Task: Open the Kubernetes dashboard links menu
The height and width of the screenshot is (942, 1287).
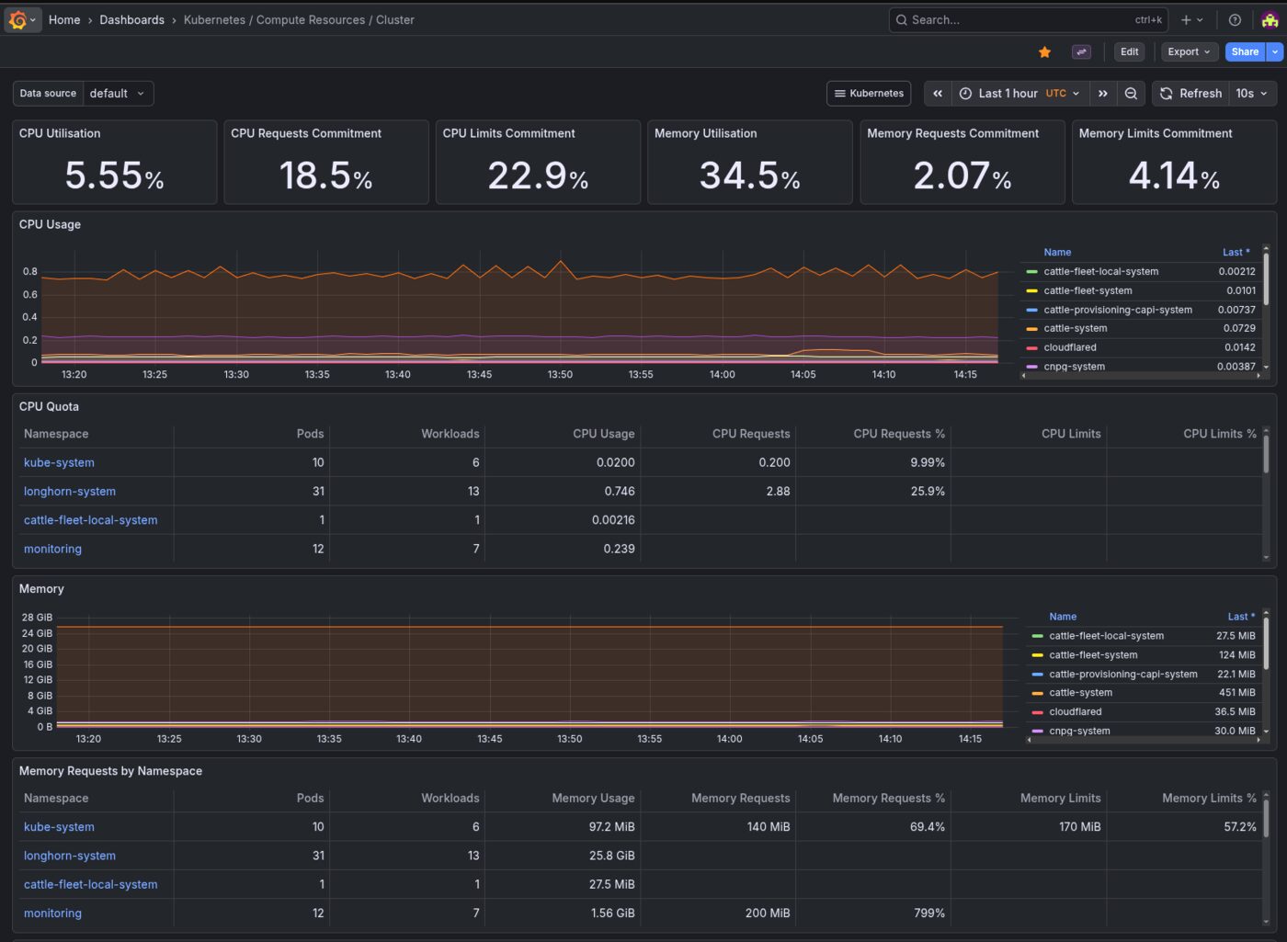Action: (x=869, y=94)
